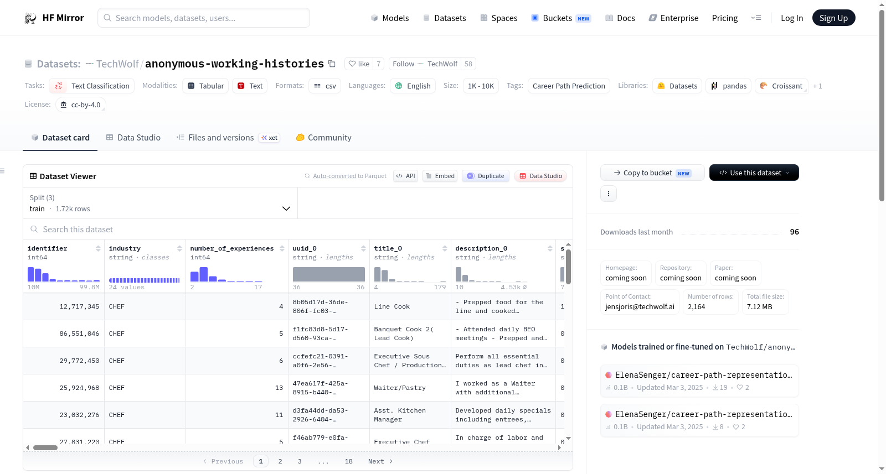
Task: Filter by csv format tag
Action: [324, 86]
